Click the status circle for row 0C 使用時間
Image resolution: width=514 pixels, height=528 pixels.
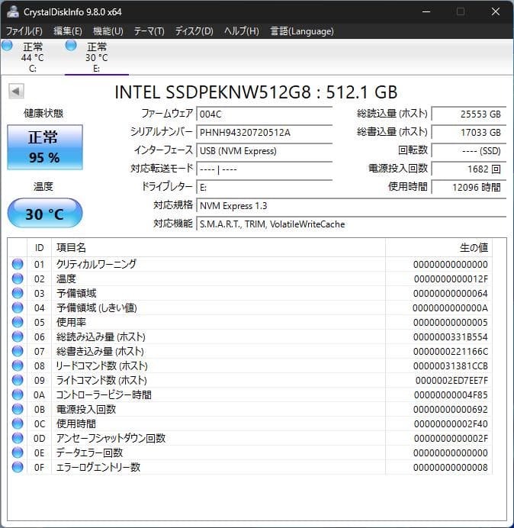click(x=18, y=423)
